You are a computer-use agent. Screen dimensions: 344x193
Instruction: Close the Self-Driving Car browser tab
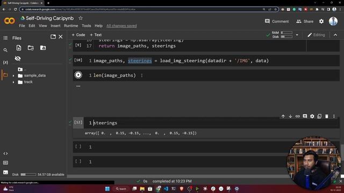(41, 3)
